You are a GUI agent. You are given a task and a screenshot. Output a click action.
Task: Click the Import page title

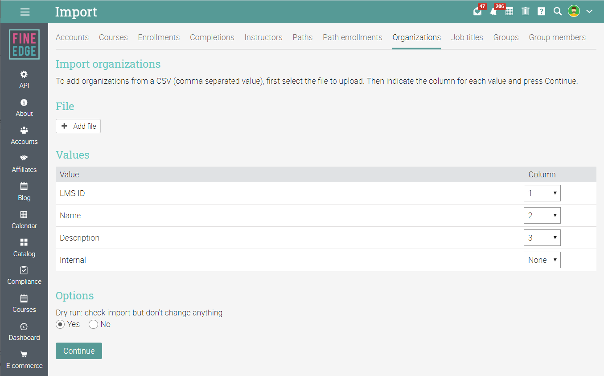[x=76, y=12]
